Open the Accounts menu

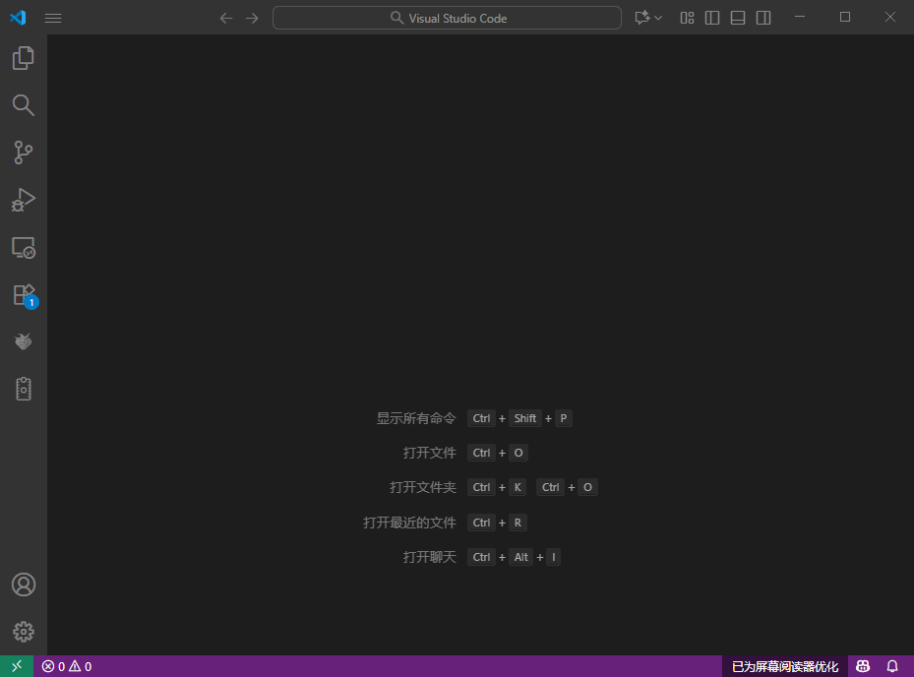23,585
